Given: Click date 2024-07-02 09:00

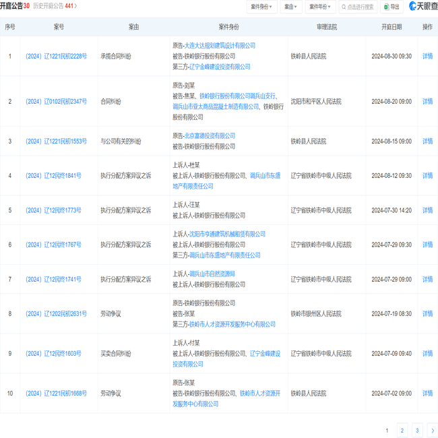Looking at the screenshot, I should 392,394.
